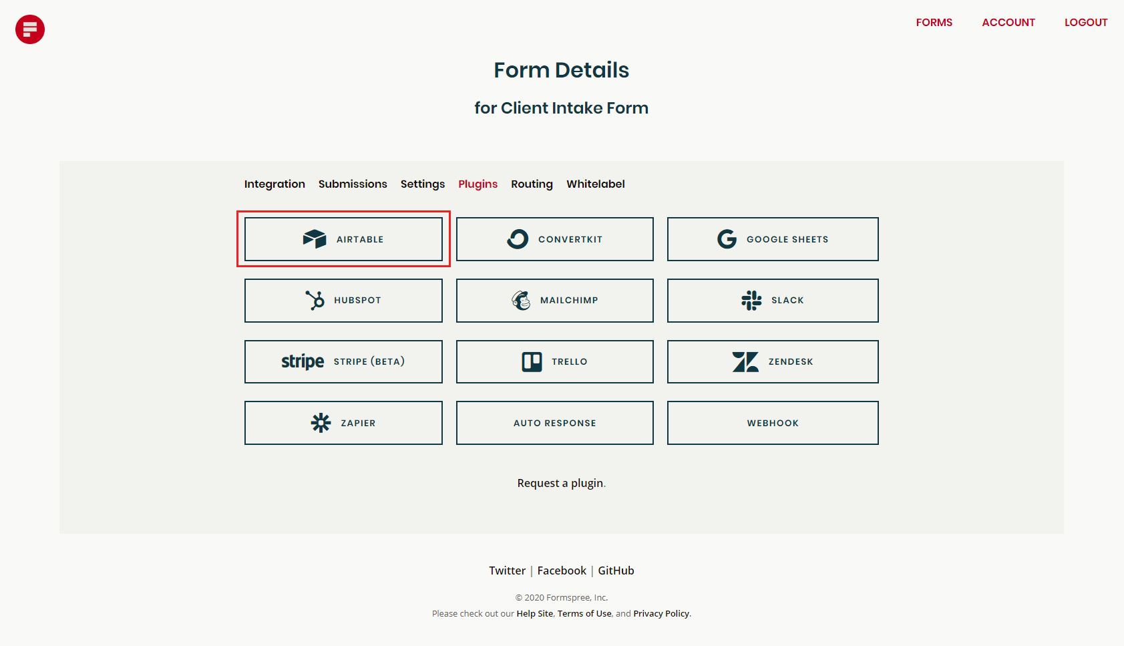Click the Zapier asterisk icon
This screenshot has width=1124, height=646.
click(321, 423)
